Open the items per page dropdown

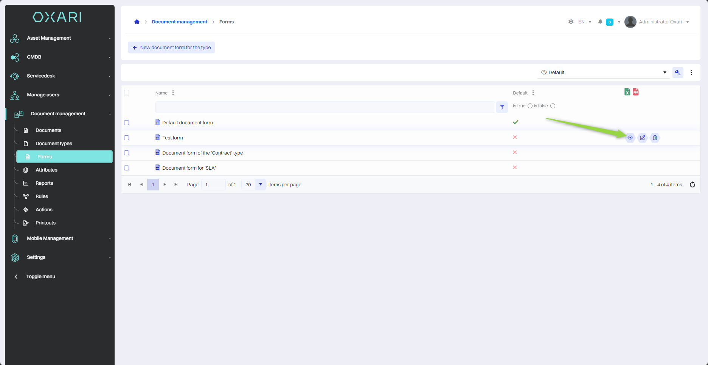(261, 185)
